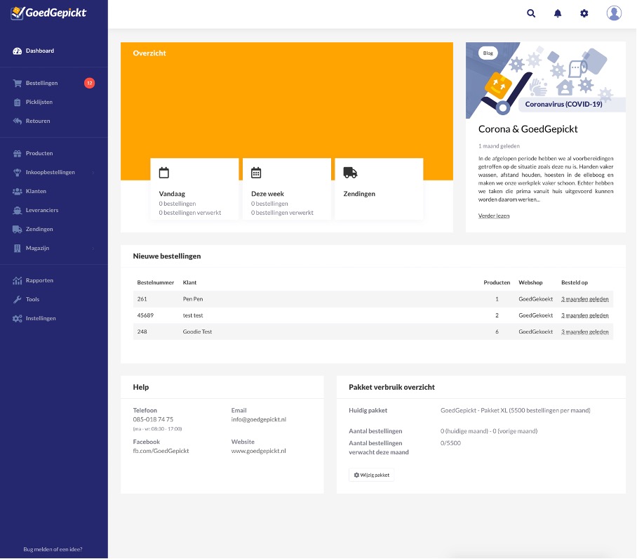Click the Vandaag calendar icon

pyautogui.click(x=163, y=173)
